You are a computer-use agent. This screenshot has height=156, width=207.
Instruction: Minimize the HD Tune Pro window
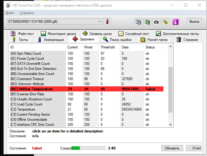tap(172, 5)
